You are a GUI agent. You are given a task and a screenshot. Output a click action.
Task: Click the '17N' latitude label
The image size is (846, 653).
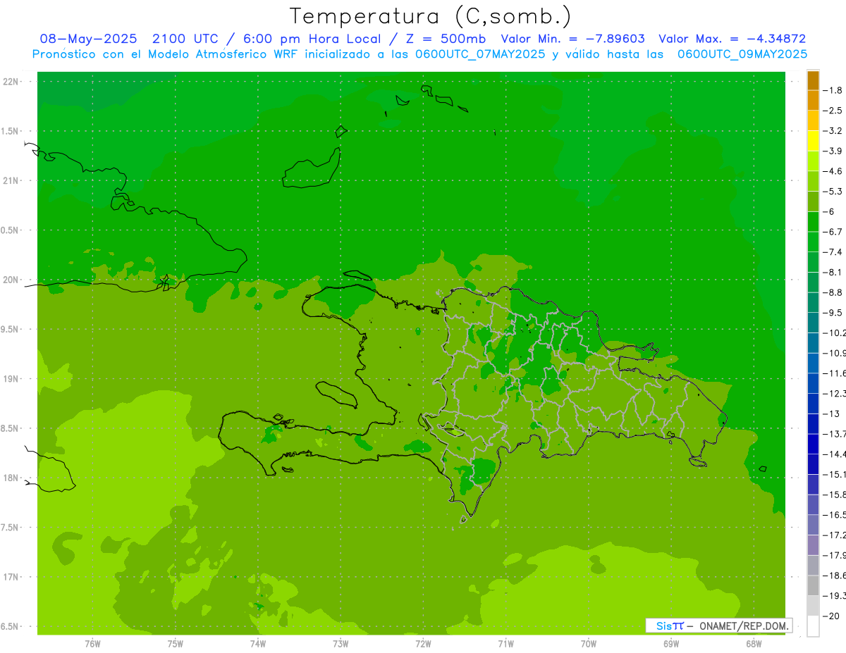(x=11, y=577)
